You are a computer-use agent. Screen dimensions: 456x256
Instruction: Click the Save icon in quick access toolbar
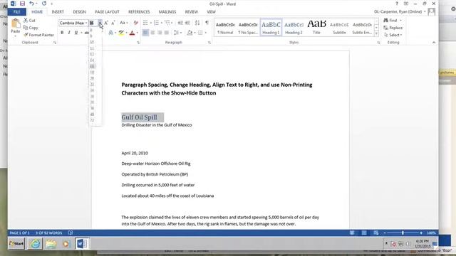[x=22, y=4]
